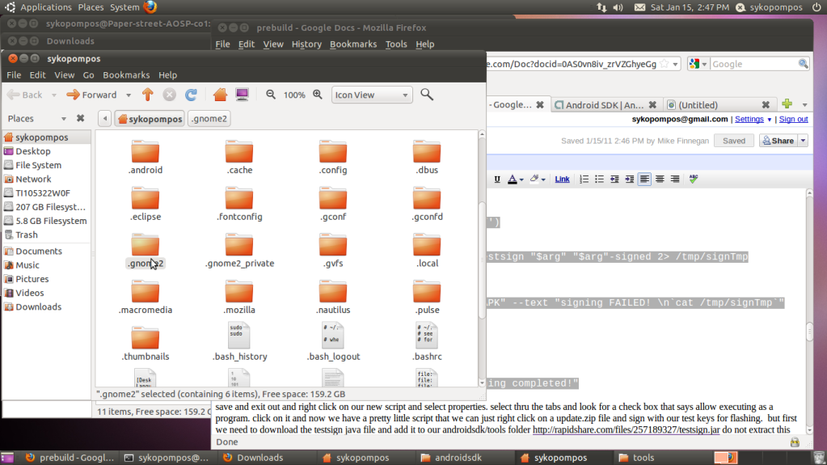Zoom out in file view

tap(271, 95)
